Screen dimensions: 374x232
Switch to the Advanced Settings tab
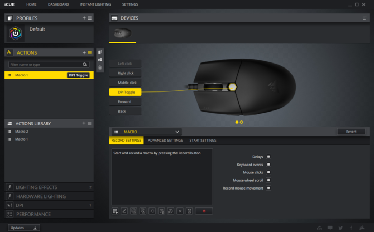click(165, 141)
